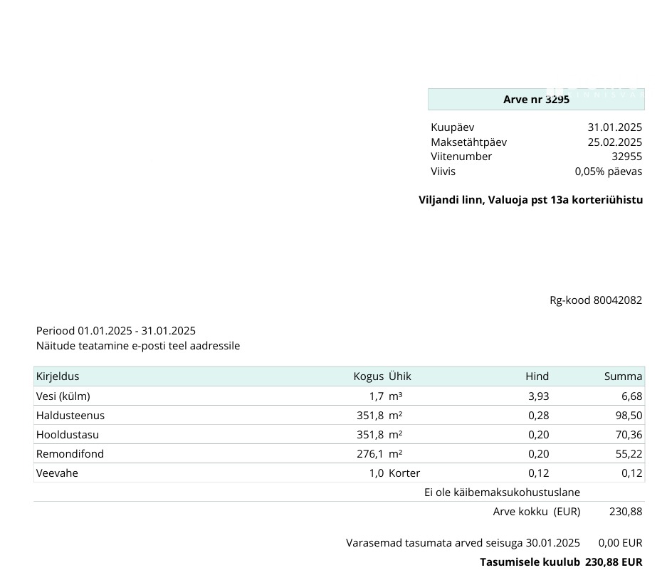Select the Veevahe row description
The height and width of the screenshot is (580, 667).
pyautogui.click(x=57, y=473)
